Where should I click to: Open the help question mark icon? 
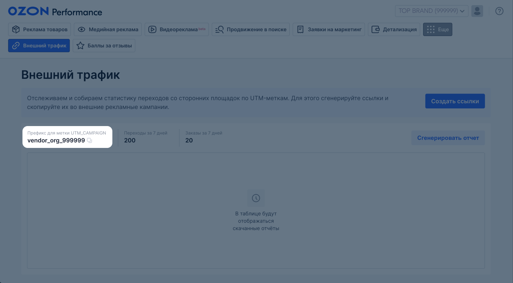[x=499, y=11]
